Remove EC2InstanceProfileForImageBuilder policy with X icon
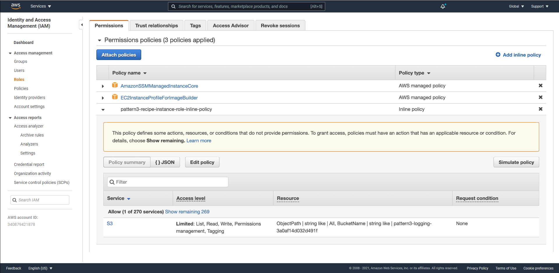Viewport: 559px width, 273px height. (540, 97)
